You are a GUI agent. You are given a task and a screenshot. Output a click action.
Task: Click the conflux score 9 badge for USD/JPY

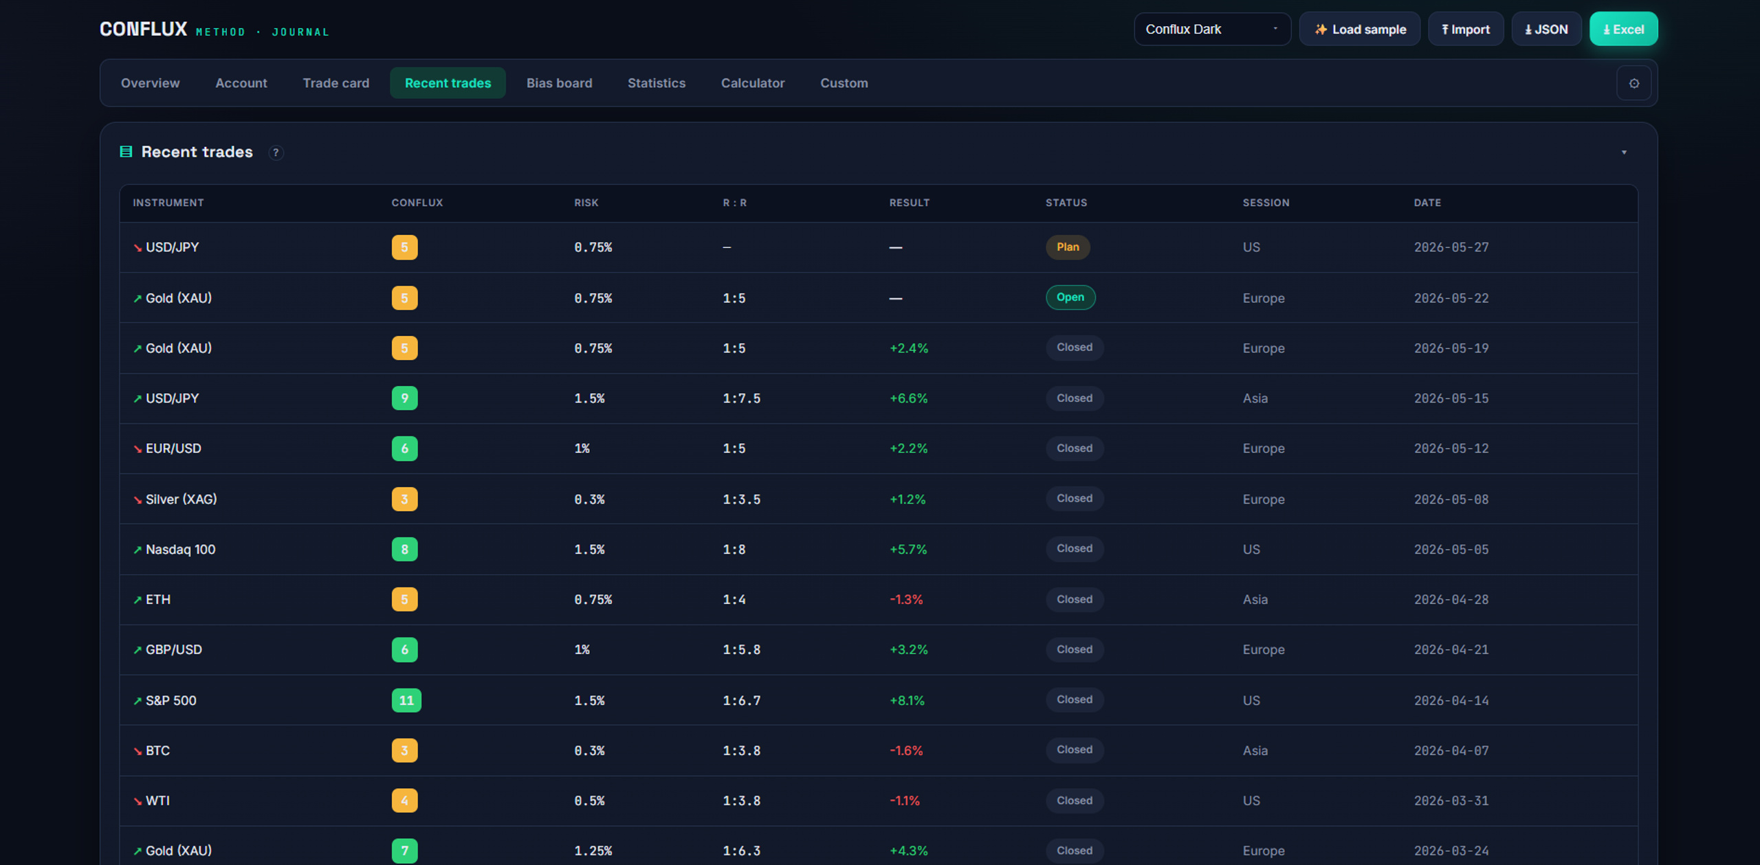click(404, 398)
